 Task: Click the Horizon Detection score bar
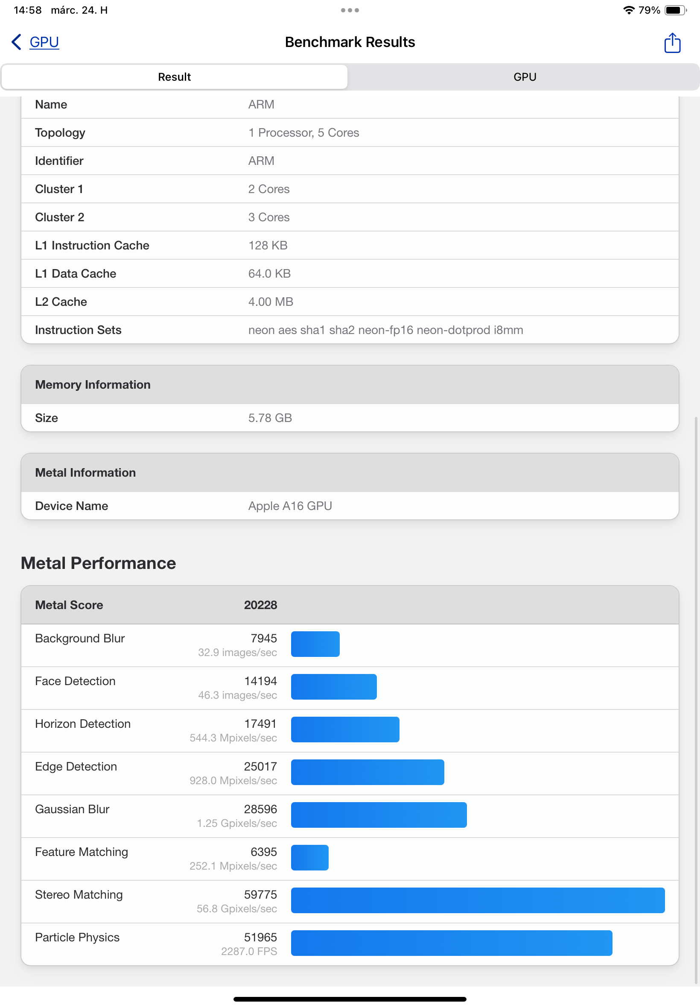(x=345, y=730)
